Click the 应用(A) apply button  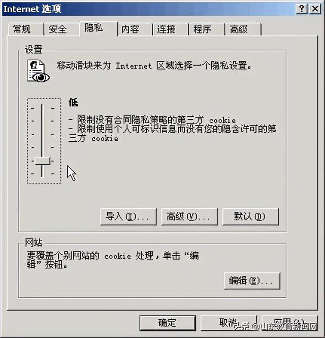point(289,323)
